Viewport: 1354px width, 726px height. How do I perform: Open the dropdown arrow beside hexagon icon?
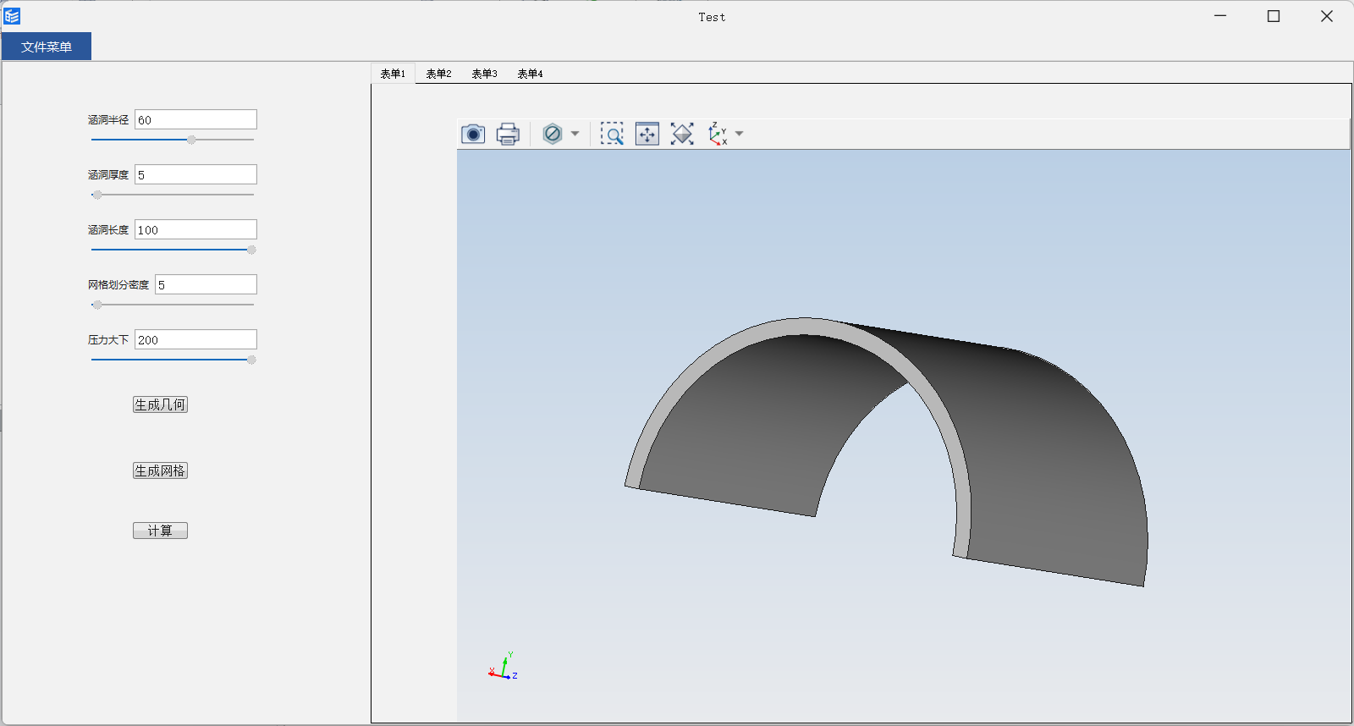tap(575, 134)
